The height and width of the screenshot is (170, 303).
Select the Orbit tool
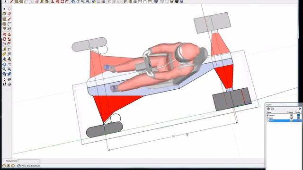(x=4, y=65)
